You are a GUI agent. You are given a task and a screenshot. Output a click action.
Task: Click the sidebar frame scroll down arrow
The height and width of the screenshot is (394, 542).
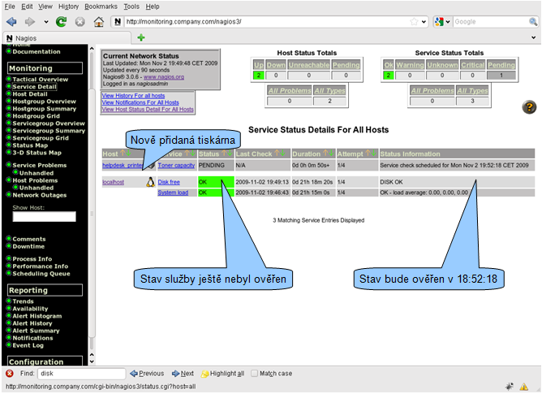point(92,362)
